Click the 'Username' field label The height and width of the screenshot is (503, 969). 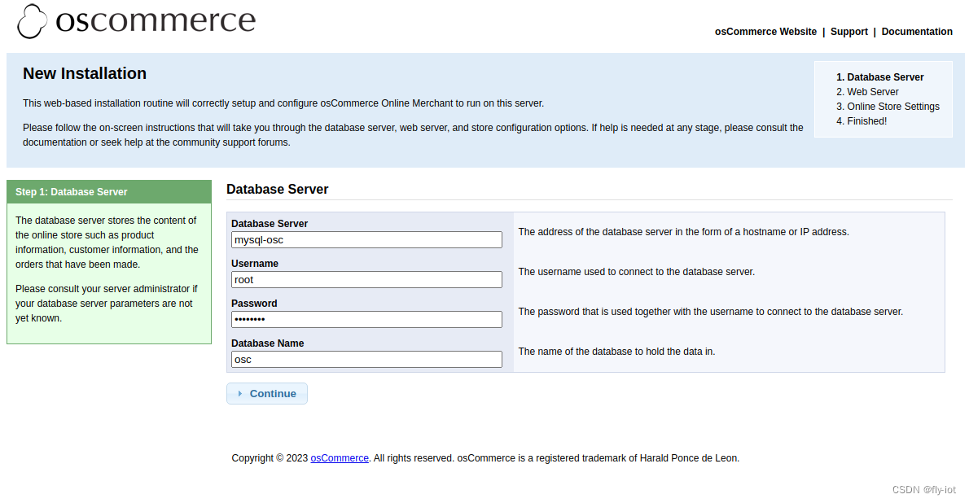coord(255,263)
